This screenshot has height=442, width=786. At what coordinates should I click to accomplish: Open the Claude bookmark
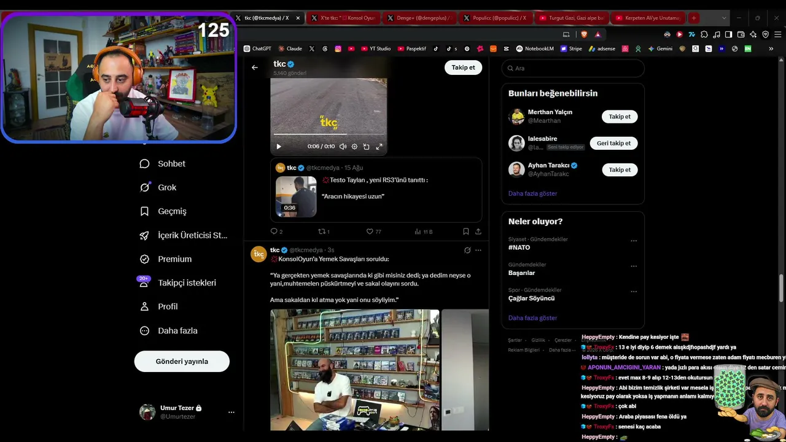[x=290, y=48]
